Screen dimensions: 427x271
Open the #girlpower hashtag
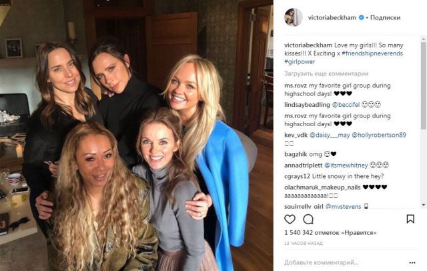tap(300, 62)
